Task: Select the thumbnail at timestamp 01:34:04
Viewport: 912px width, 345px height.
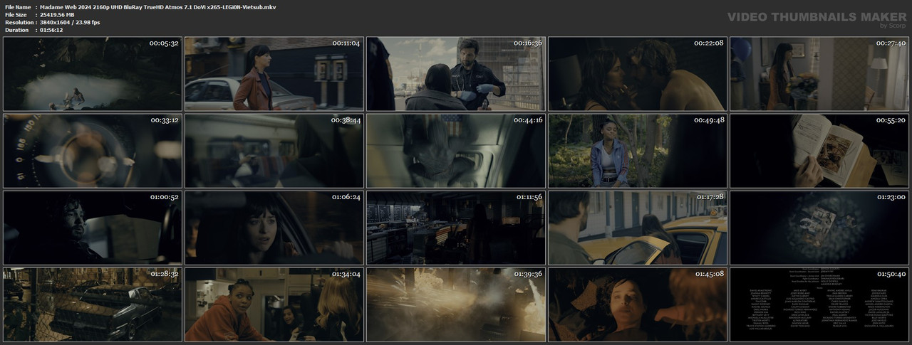Action: [x=274, y=304]
